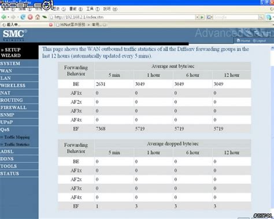Click the Home icon link in router header
This screenshot has height=219, width=274.
[243, 40]
